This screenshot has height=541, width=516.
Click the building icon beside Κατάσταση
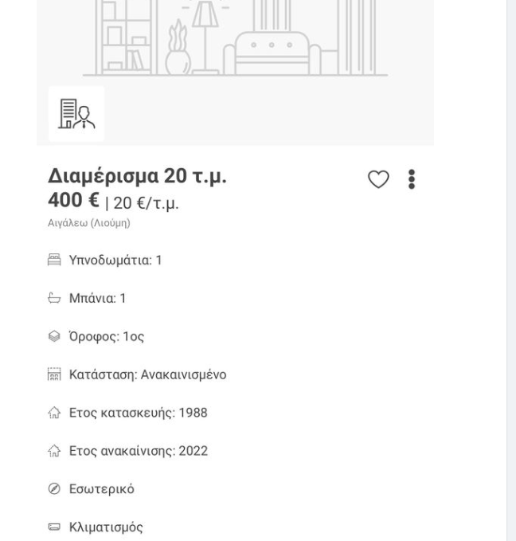[x=54, y=374]
